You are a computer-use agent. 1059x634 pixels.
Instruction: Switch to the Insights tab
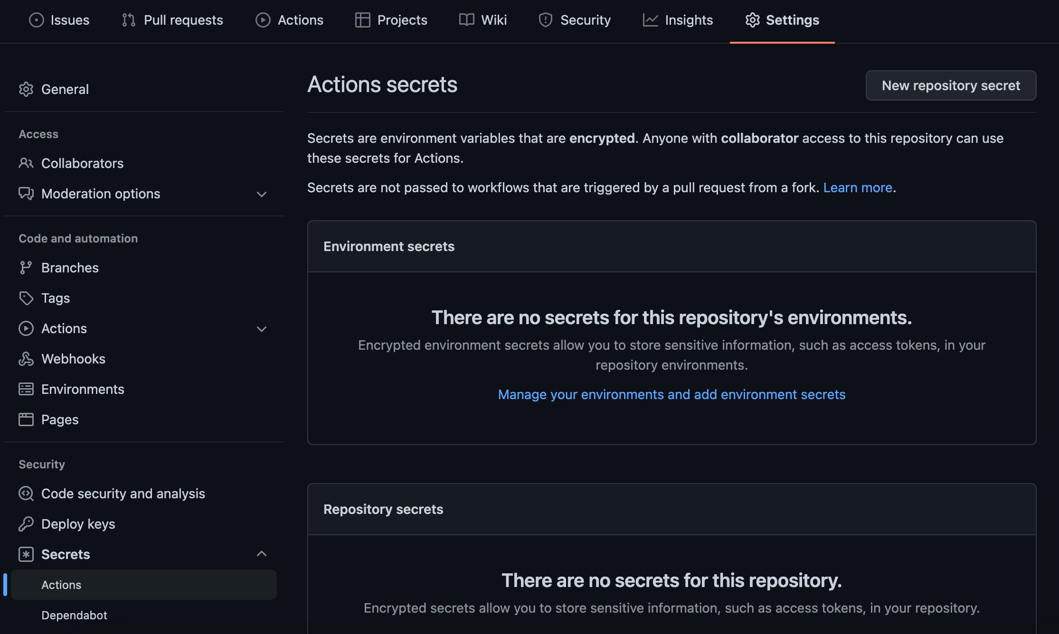(678, 20)
